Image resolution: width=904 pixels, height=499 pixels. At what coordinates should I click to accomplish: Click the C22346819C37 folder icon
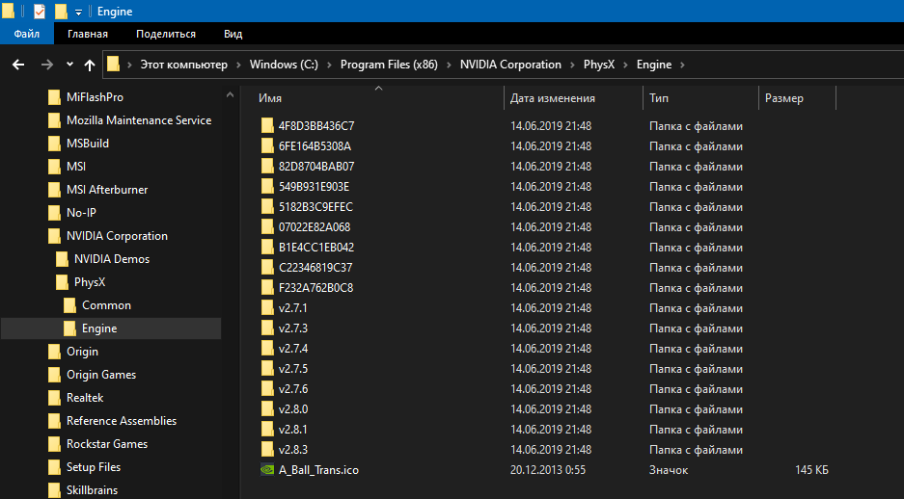point(267,267)
